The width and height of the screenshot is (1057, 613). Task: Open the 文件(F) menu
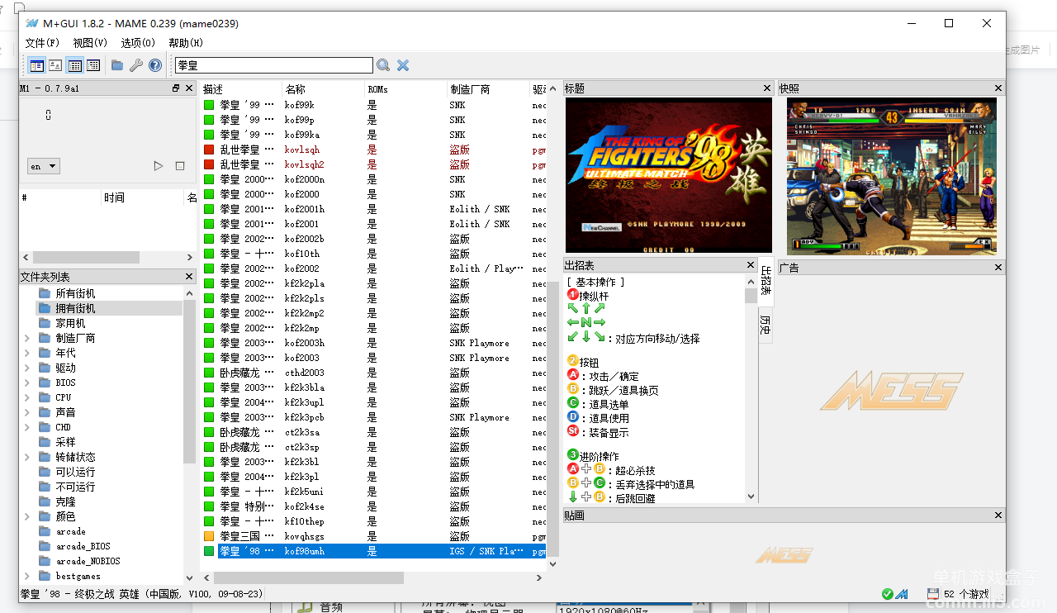42,43
